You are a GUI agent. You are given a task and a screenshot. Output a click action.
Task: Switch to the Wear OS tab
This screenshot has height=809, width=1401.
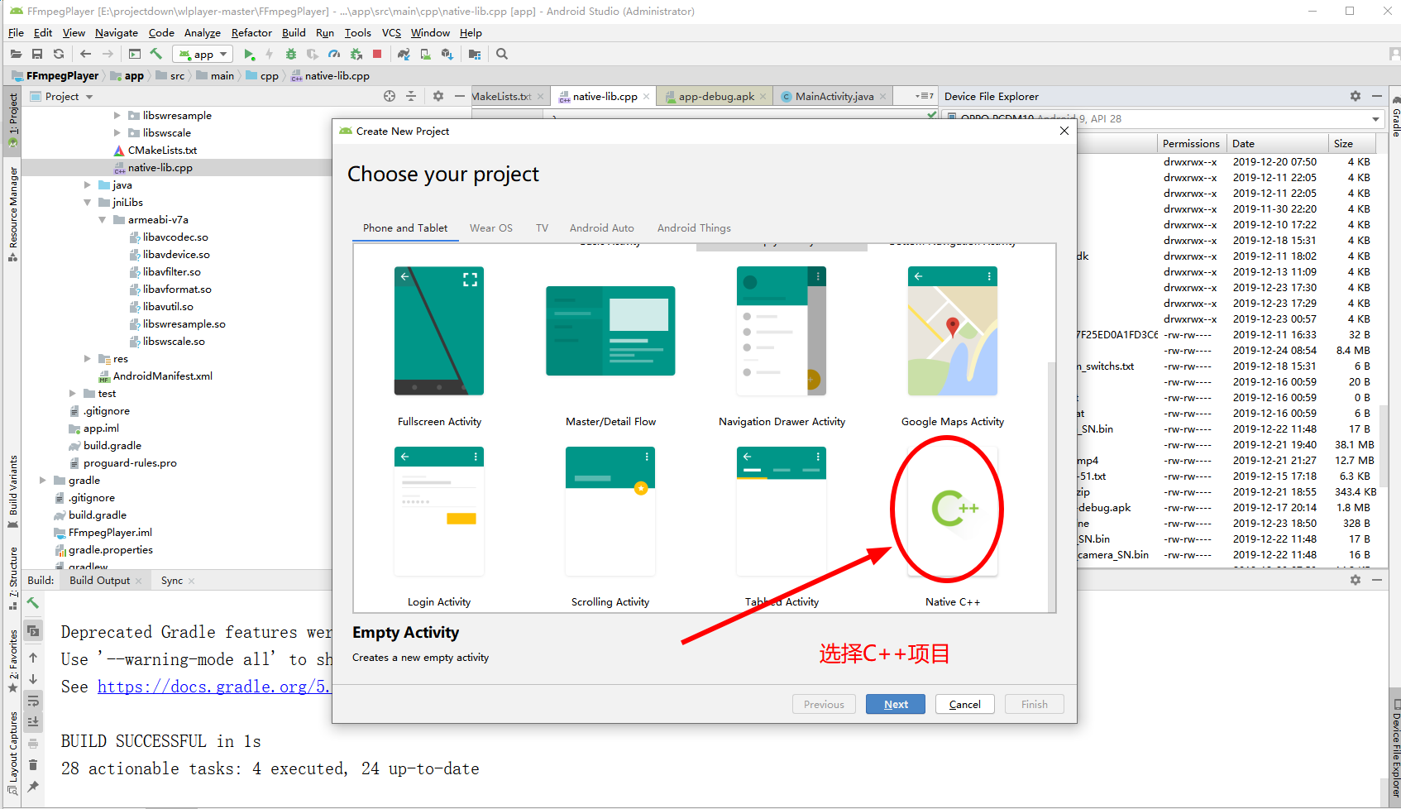click(x=490, y=228)
